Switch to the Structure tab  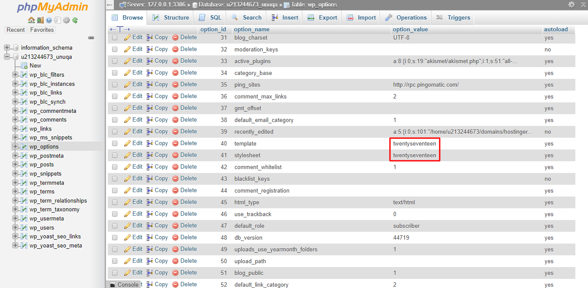[x=171, y=17]
